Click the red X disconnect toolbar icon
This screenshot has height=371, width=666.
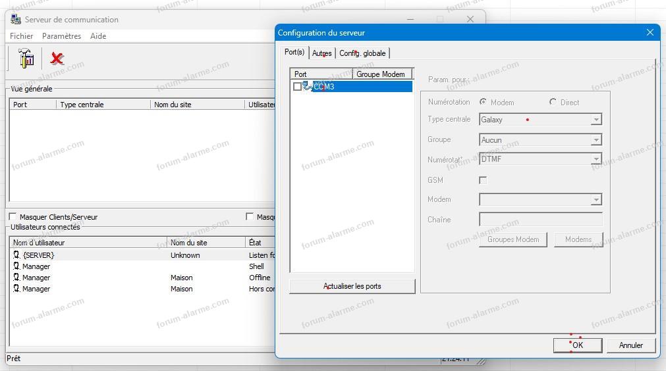coord(57,59)
